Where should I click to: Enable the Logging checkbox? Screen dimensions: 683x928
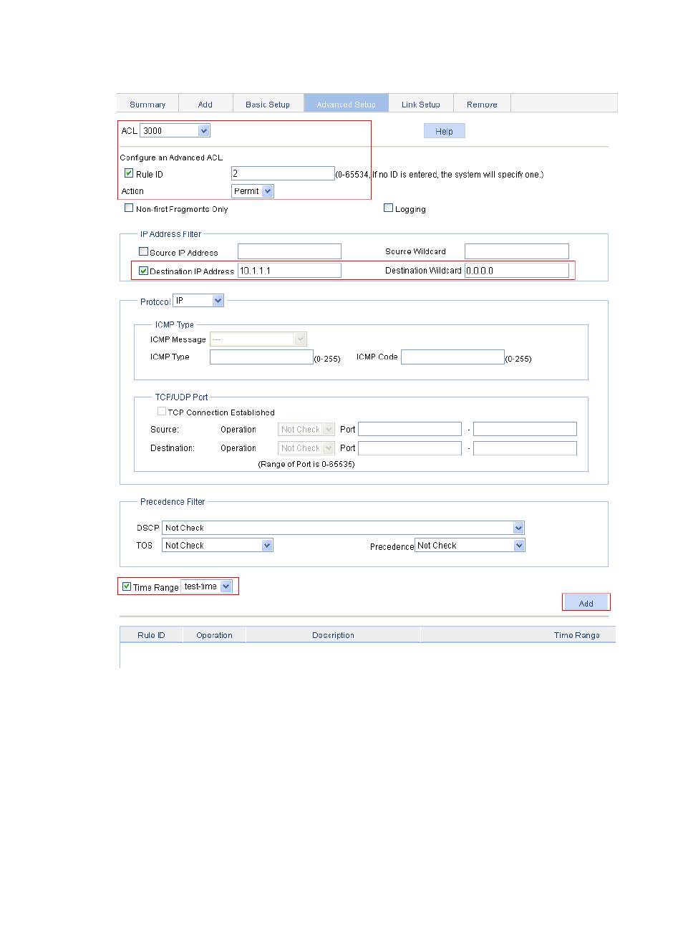click(388, 208)
